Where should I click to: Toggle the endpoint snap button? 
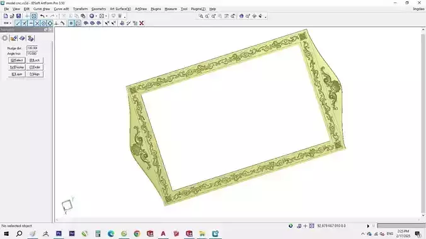(x=18, y=23)
